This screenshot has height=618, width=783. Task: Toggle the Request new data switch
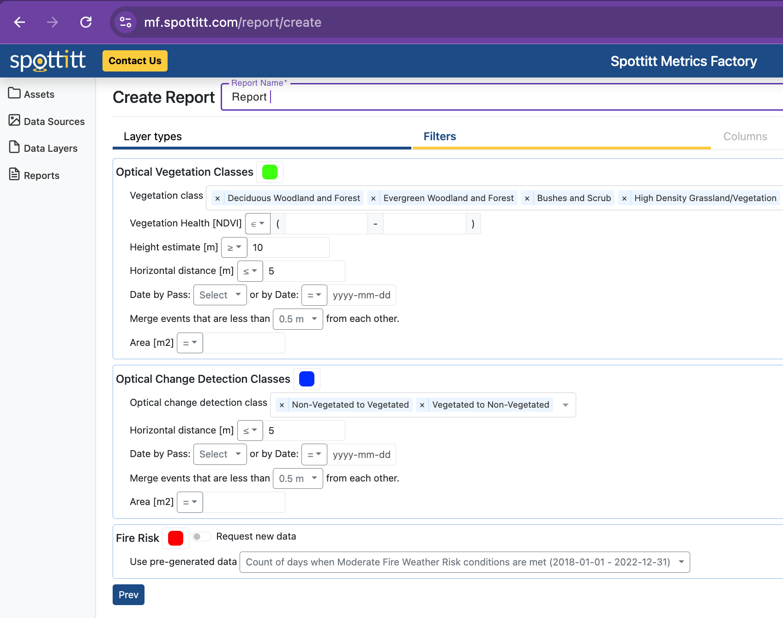click(202, 536)
